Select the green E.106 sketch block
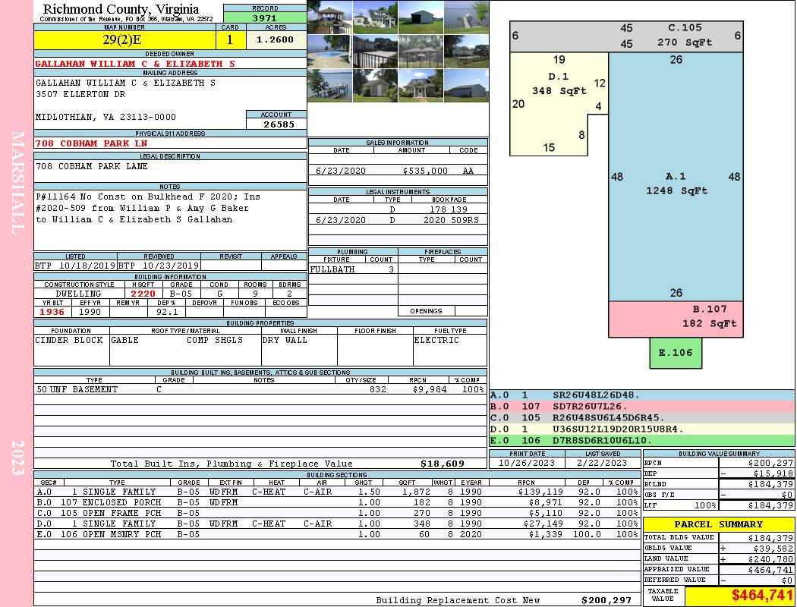The height and width of the screenshot is (607, 797). click(676, 352)
